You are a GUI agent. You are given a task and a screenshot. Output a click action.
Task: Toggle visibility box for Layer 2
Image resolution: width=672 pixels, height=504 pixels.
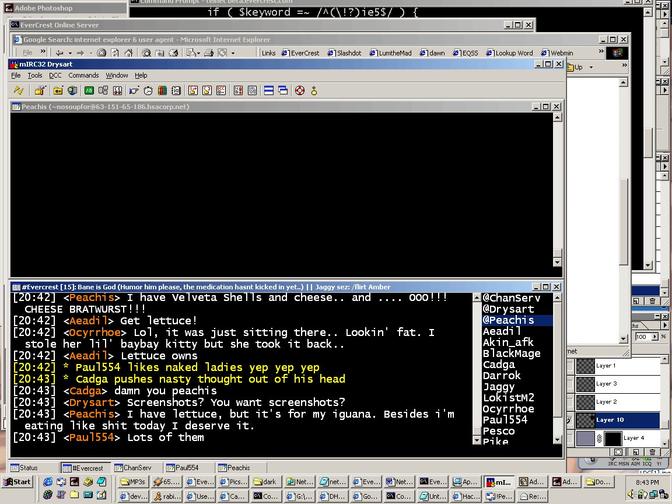pyautogui.click(x=570, y=401)
